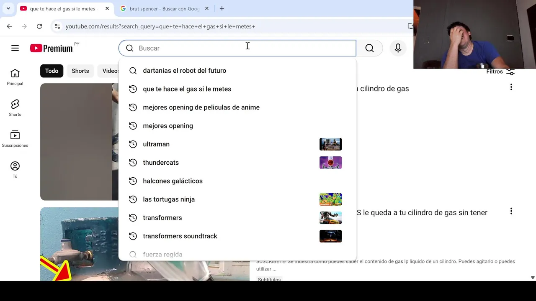Click the browser address bar URL
Image resolution: width=536 pixels, height=301 pixels.
tap(160, 26)
